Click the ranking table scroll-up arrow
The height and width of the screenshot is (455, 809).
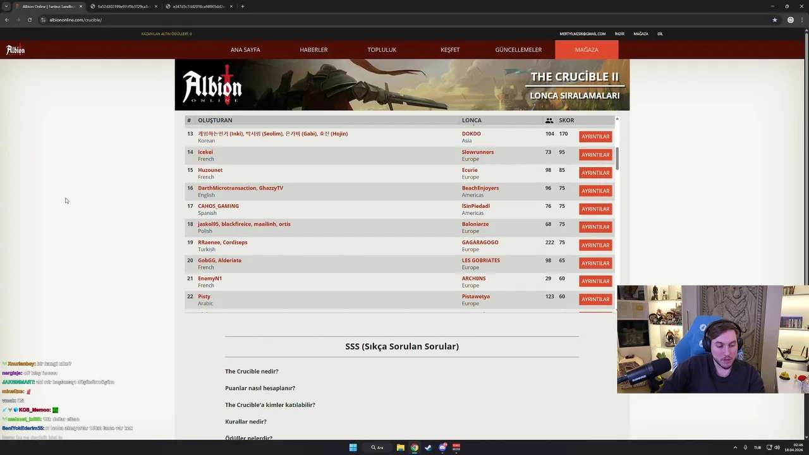[x=617, y=119]
